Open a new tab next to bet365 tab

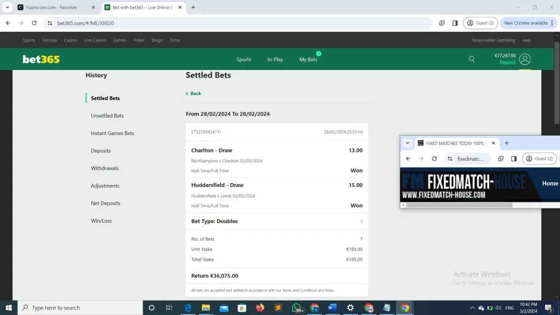point(193,8)
